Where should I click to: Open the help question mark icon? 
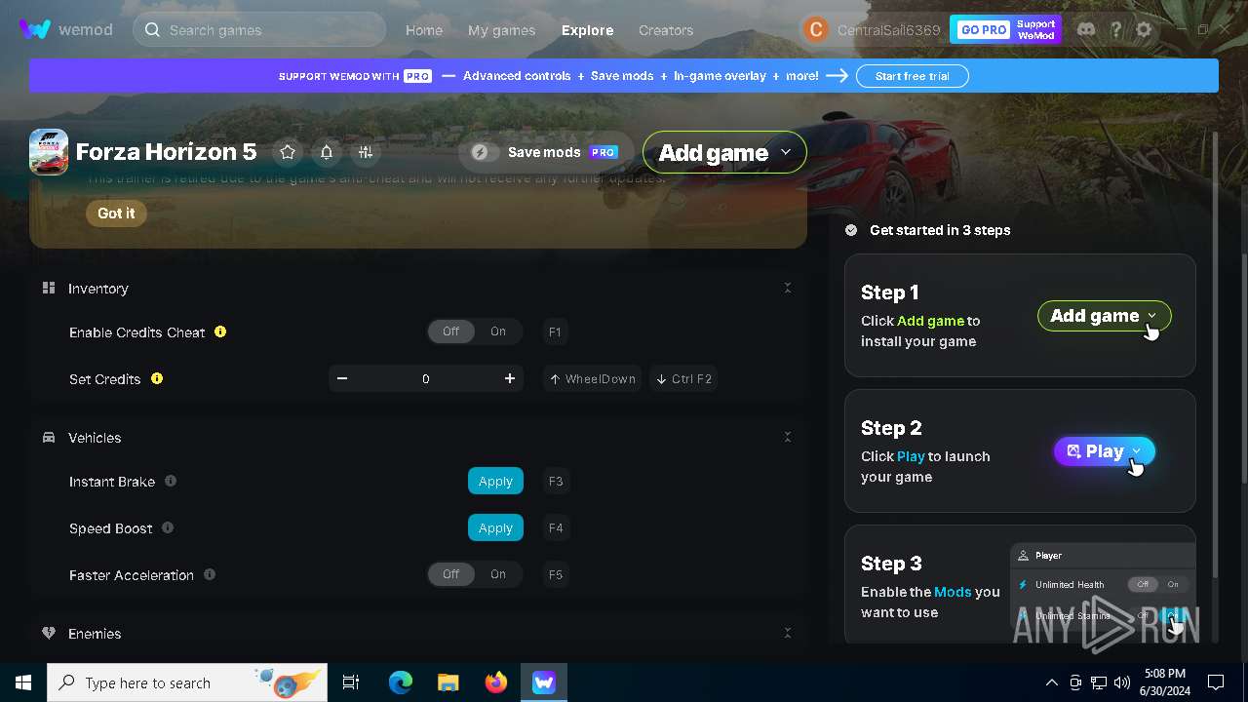coord(1115,29)
